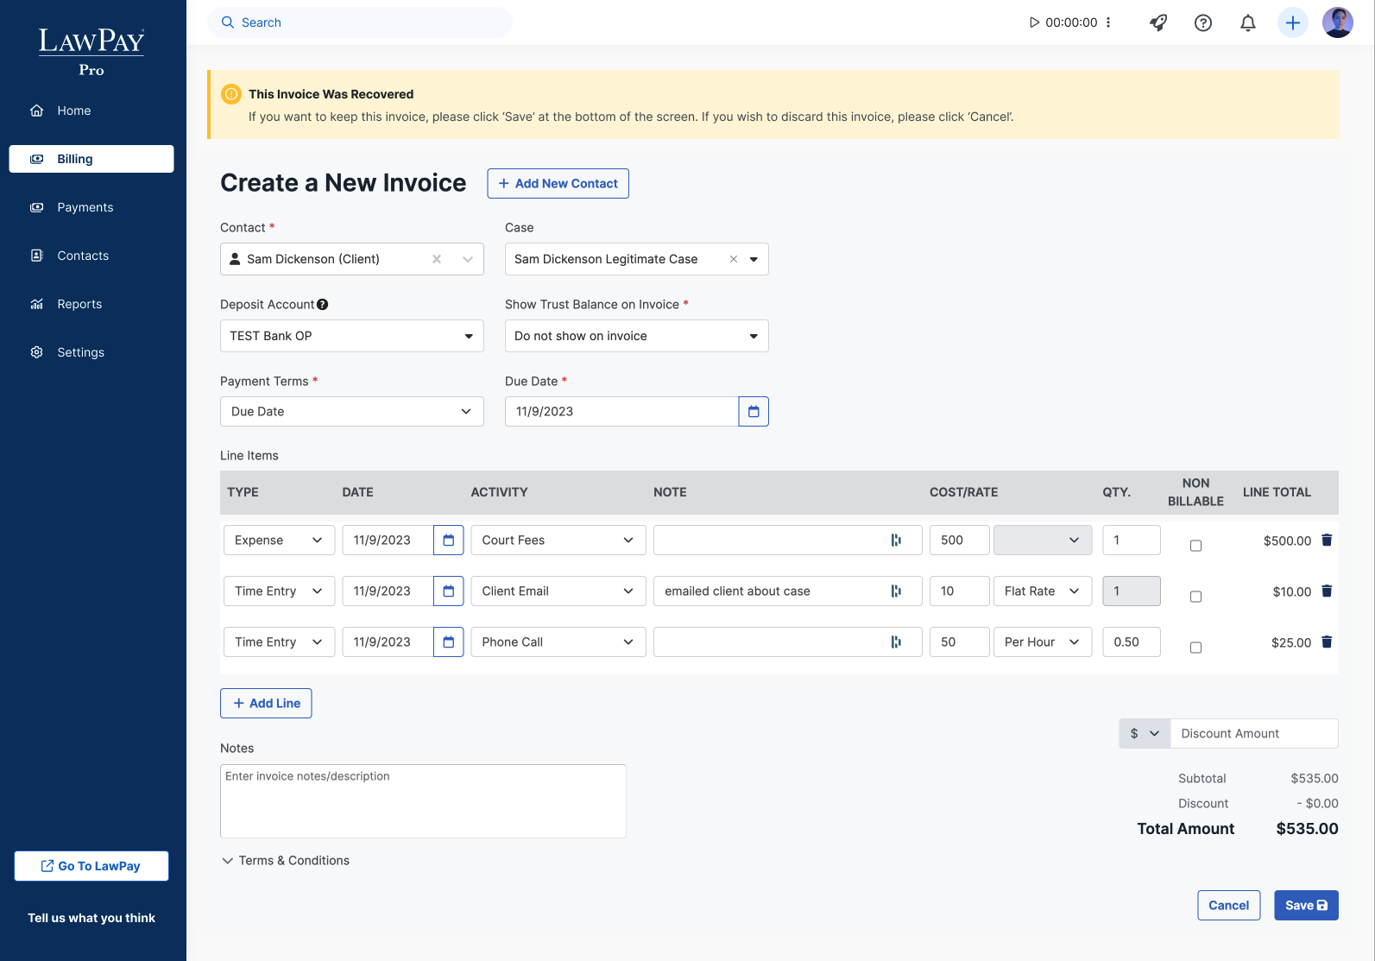Viewport: 1375px width, 961px height.
Task: Click the invoice notes text area
Action: coord(423,801)
